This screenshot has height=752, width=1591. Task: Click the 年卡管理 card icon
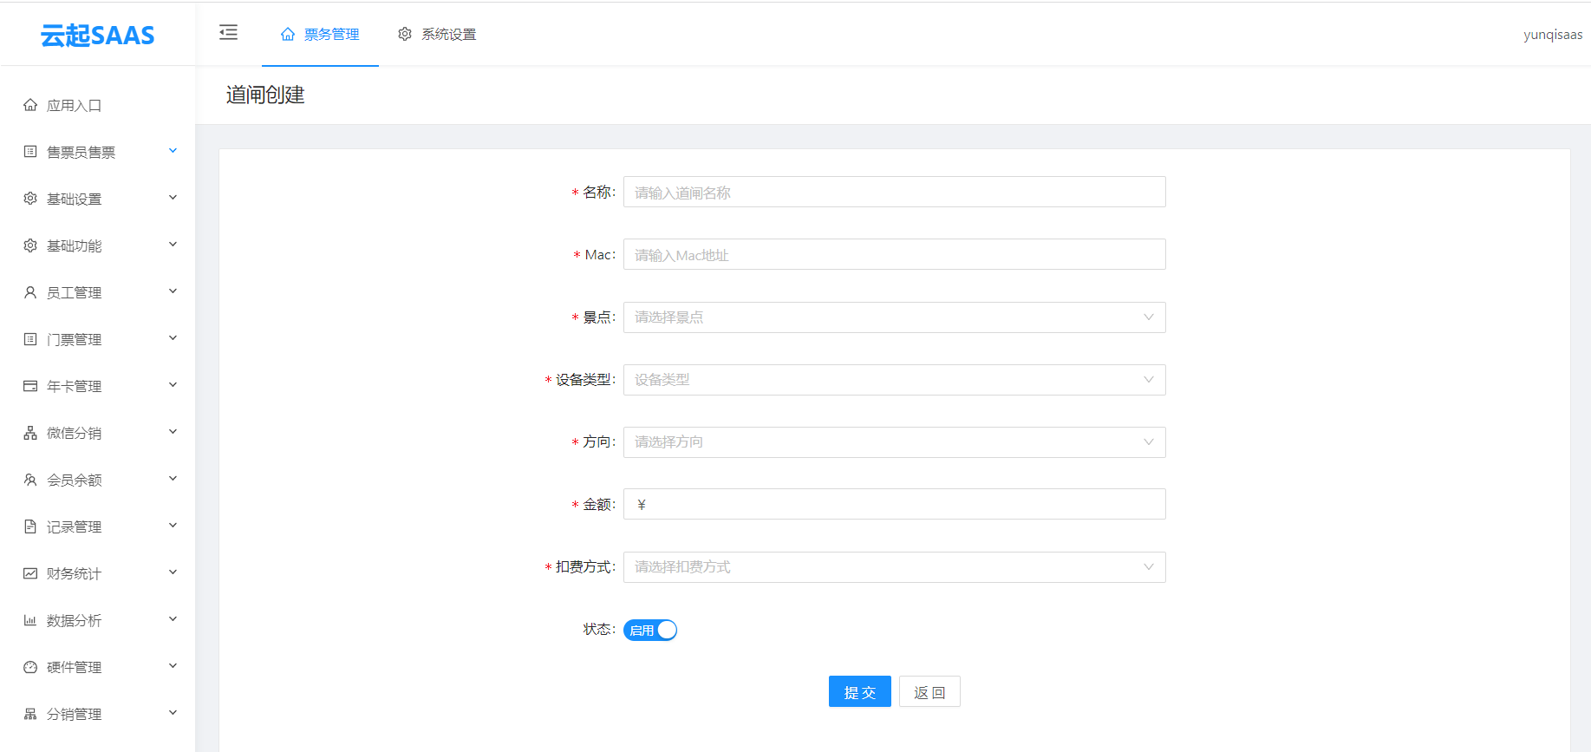(30, 387)
